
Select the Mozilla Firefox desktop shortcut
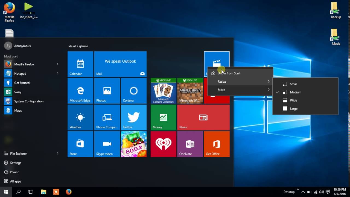click(x=9, y=12)
